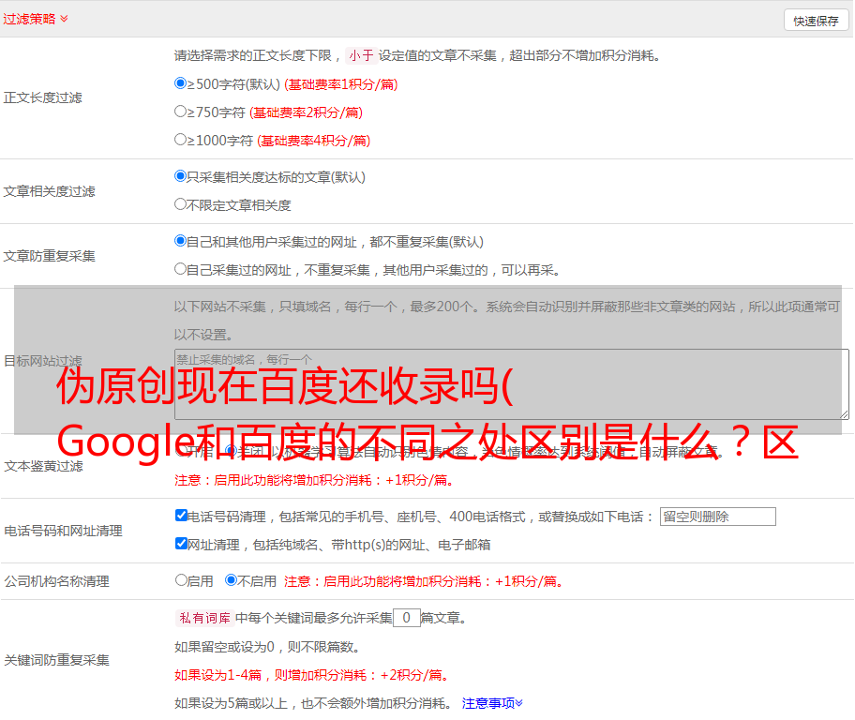Toggle the 电话号码清理 checkbox

point(181,516)
